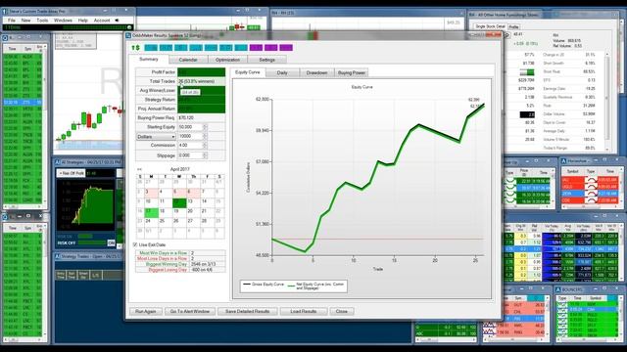Screen dimensions: 627x352
Task: Click the spinner arrows beside 10000
Action: [205, 136]
